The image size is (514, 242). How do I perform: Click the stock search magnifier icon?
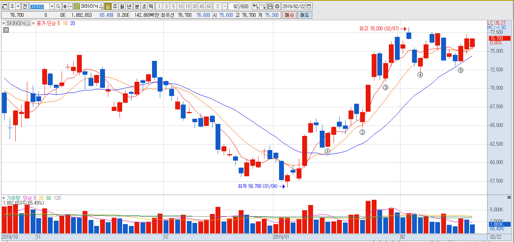(x=58, y=6)
